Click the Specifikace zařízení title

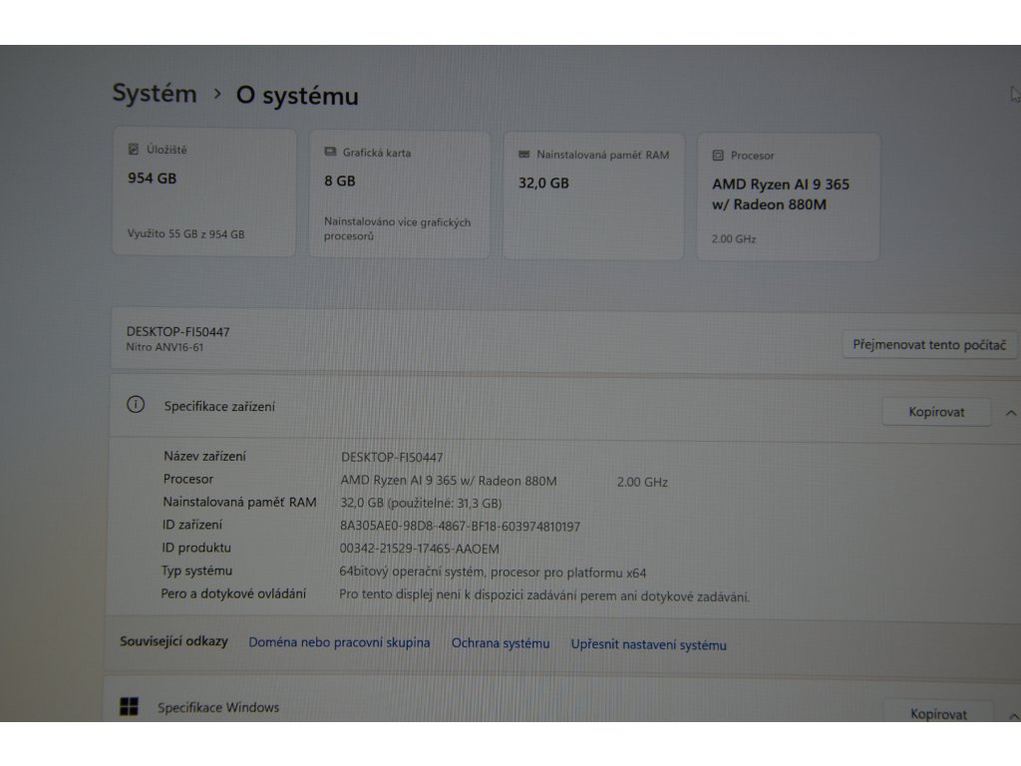(x=219, y=407)
